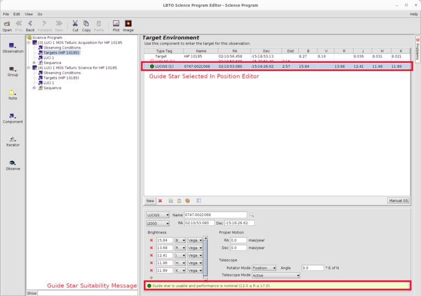The width and height of the screenshot is (421, 296).
Task: Click the magnifier icon beside Name field
Action: click(252, 215)
